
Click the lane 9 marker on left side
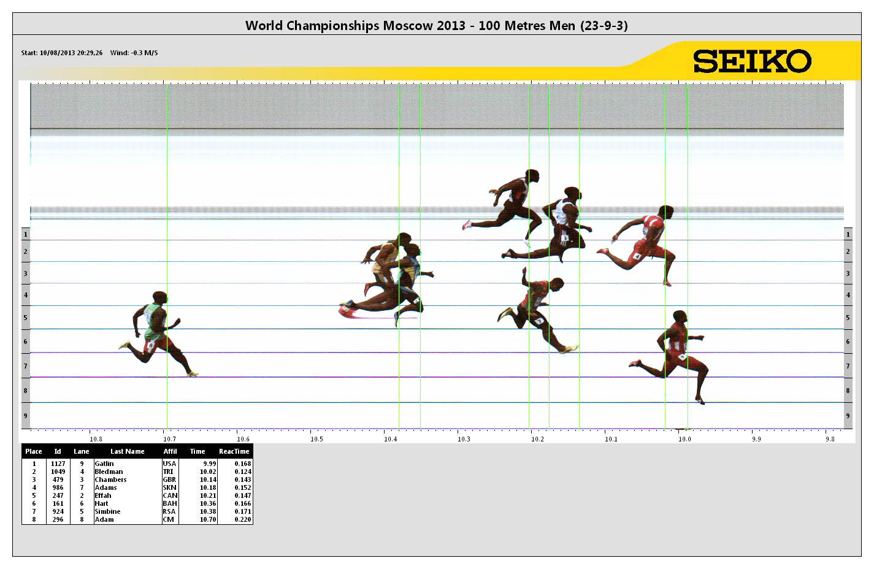coord(25,416)
